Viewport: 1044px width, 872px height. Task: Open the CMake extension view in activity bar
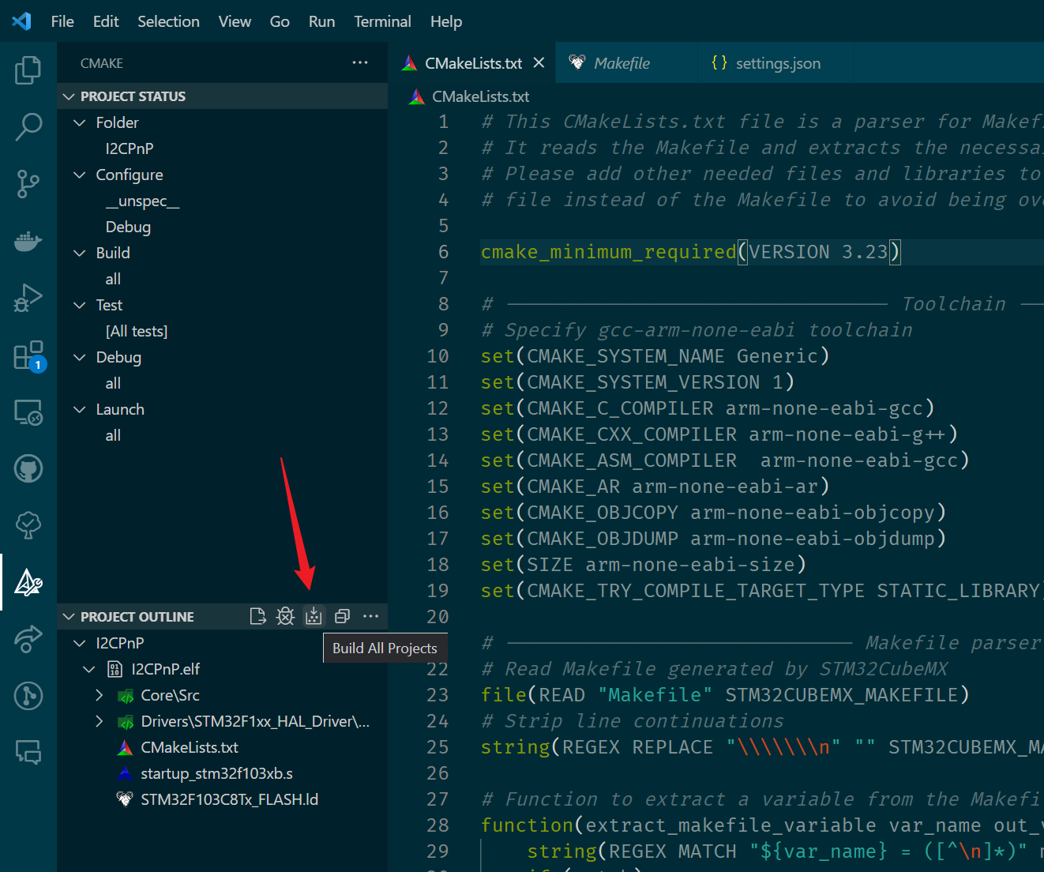pyautogui.click(x=28, y=582)
